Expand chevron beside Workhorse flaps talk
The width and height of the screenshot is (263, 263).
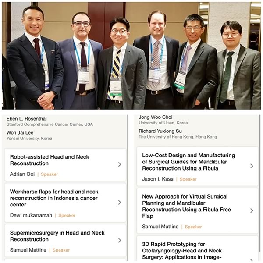tap(120, 203)
